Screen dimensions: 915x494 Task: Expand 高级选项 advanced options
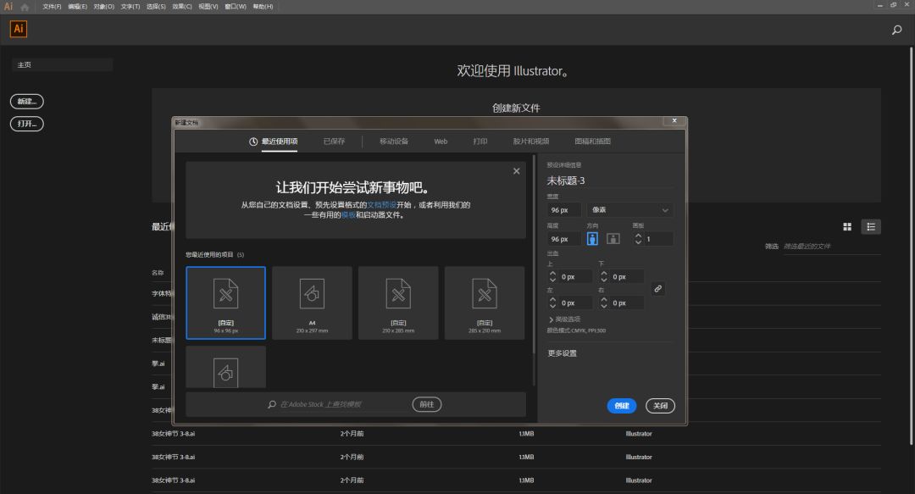pyautogui.click(x=564, y=319)
